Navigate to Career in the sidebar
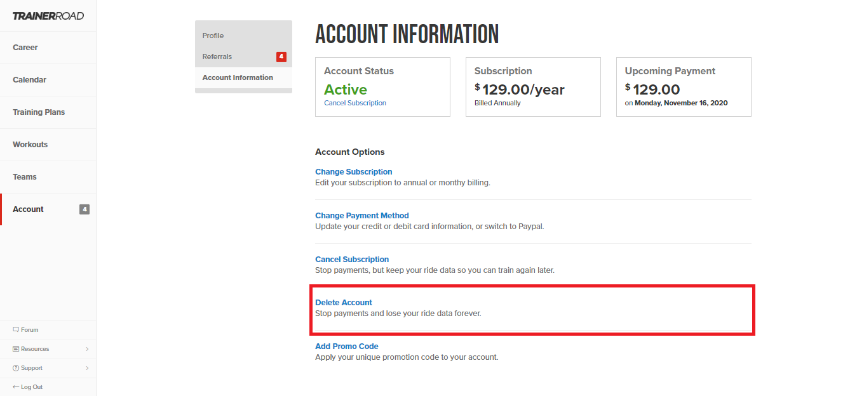This screenshot has height=396, width=857. (x=25, y=47)
